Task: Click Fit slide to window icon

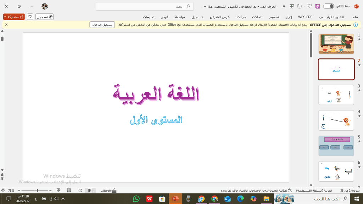Action: pyautogui.click(x=3, y=190)
